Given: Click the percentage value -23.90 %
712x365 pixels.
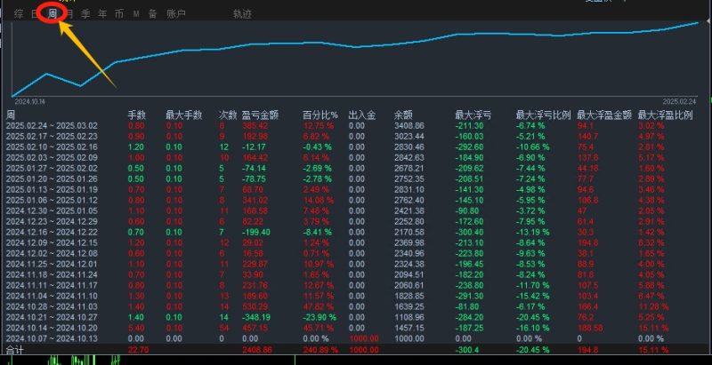Looking at the screenshot, I should 320,317.
